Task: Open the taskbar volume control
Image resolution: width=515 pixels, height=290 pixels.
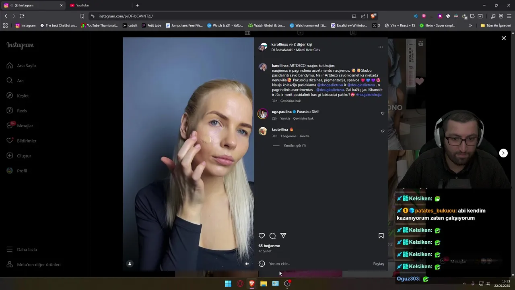Action: coord(488,284)
